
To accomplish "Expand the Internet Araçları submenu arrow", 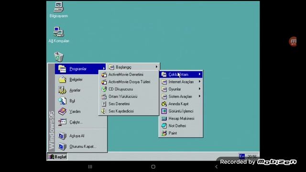I will [199, 82].
